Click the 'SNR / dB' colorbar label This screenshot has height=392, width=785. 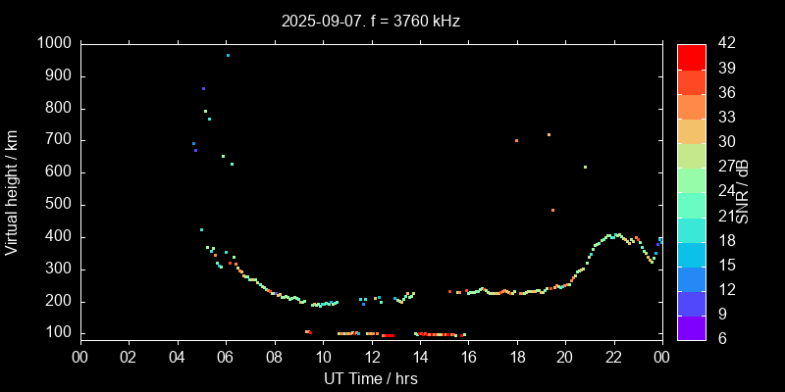[744, 190]
